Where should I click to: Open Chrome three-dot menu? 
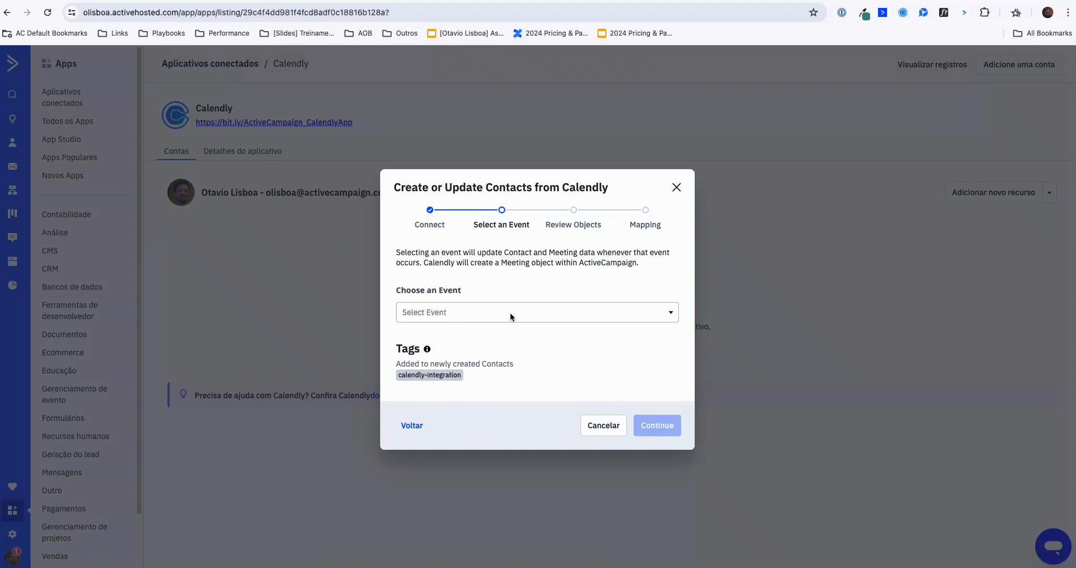pos(1068,12)
